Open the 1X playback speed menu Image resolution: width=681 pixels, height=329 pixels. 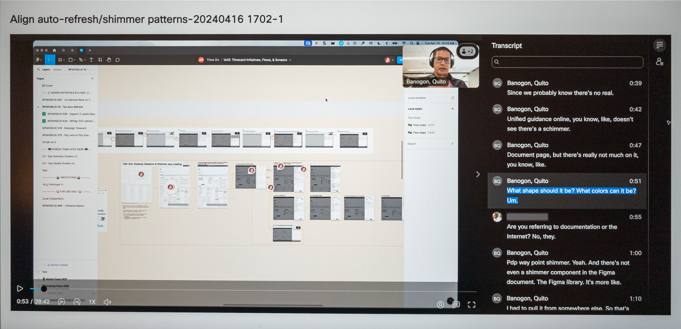(x=92, y=302)
